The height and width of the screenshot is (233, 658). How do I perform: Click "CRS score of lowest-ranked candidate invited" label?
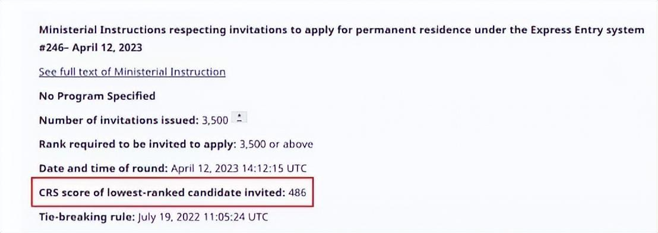click(162, 193)
